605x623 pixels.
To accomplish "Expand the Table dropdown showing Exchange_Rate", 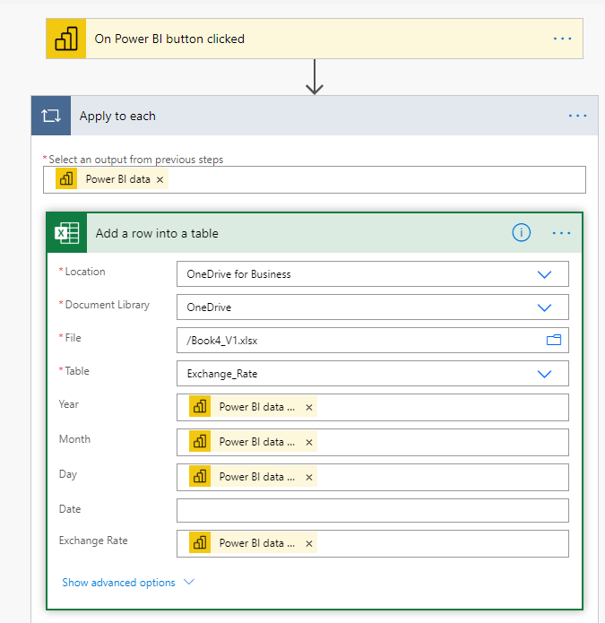I will point(544,374).
